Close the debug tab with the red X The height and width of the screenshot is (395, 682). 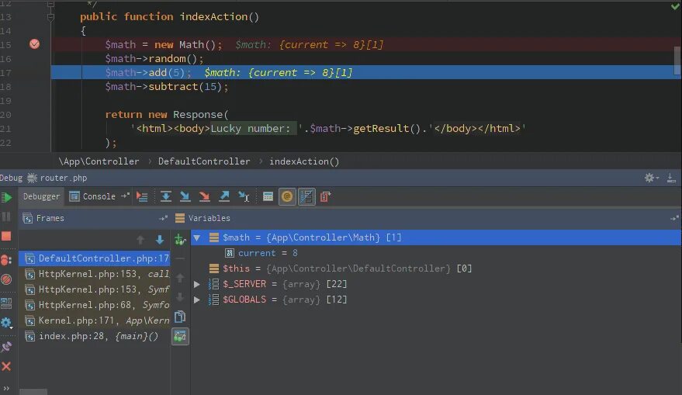click(6, 366)
